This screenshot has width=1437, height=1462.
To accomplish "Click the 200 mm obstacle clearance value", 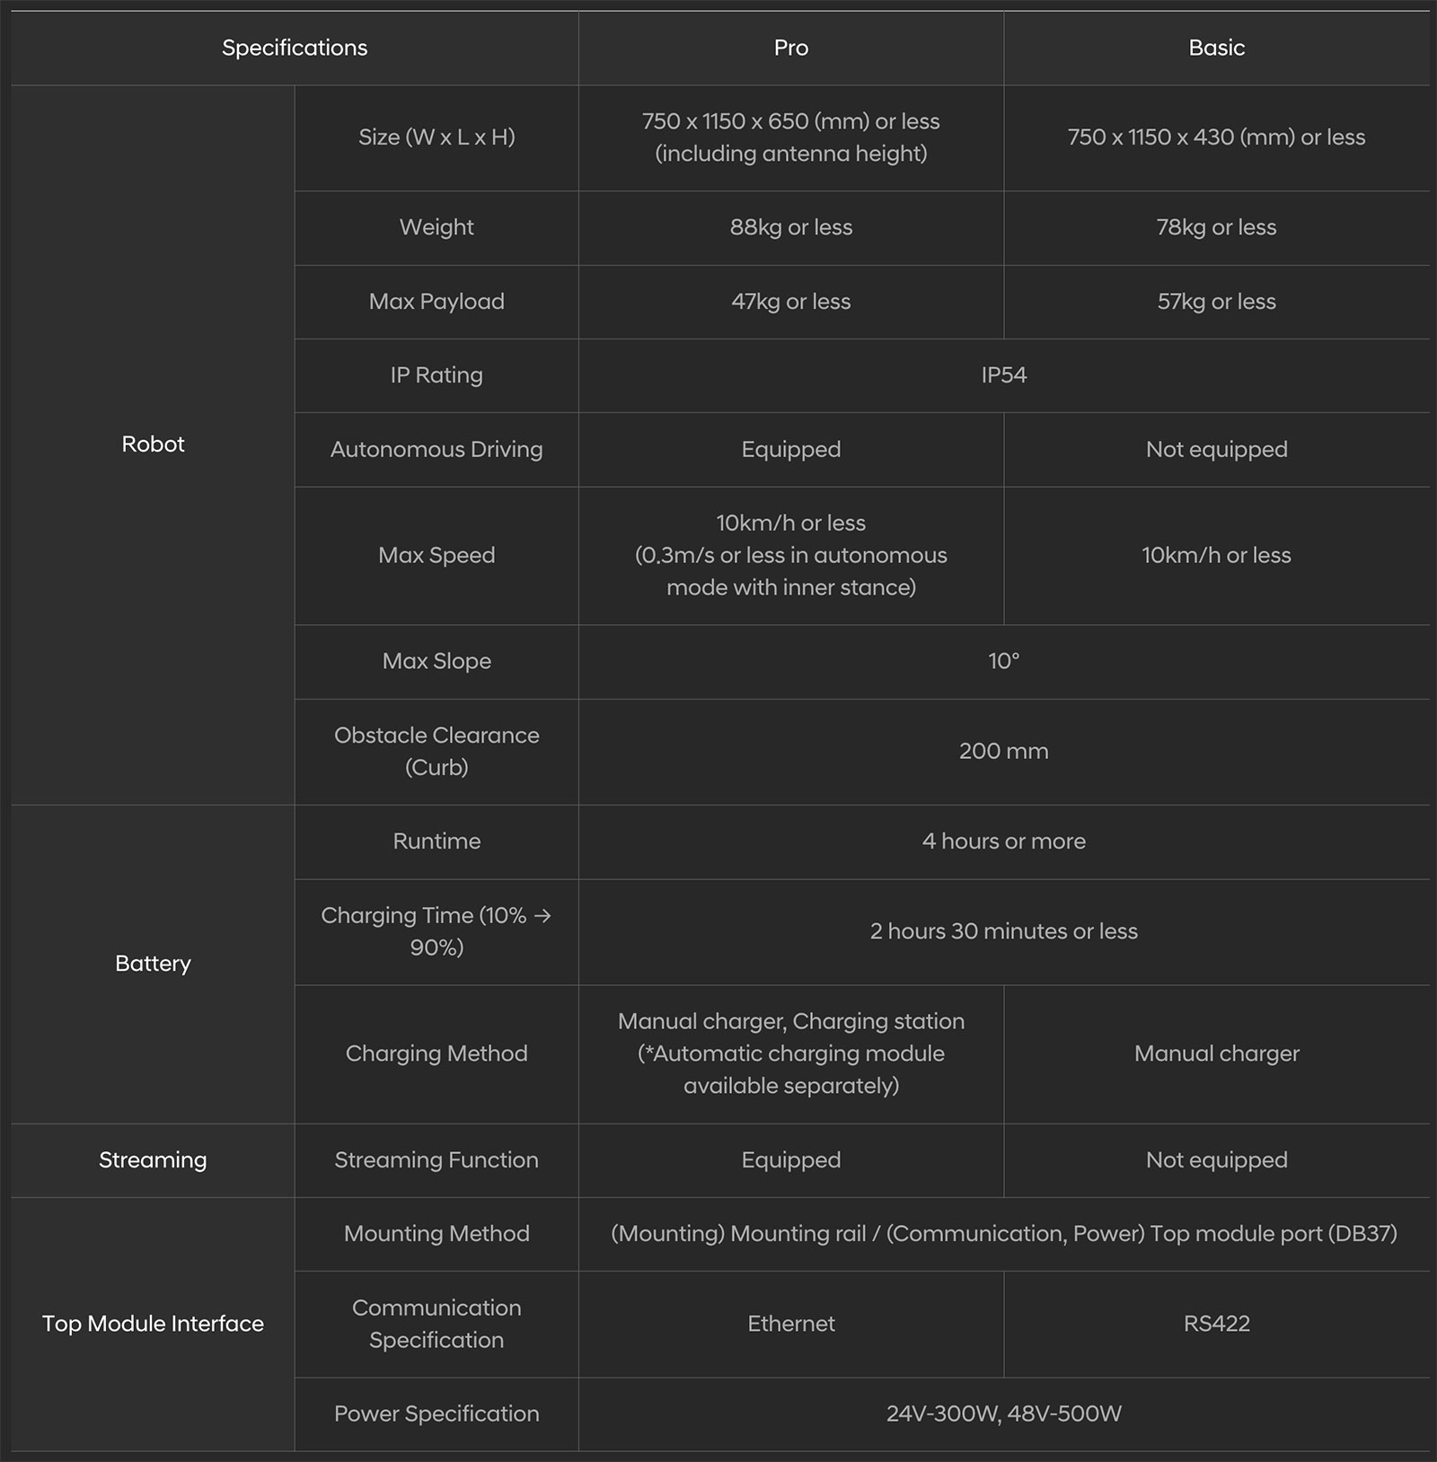I will [1003, 751].
